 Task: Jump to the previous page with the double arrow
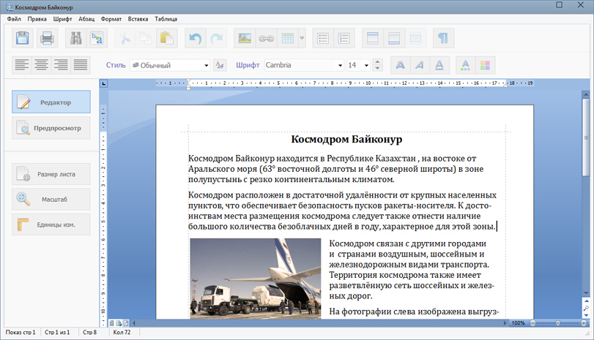[x=586, y=301]
